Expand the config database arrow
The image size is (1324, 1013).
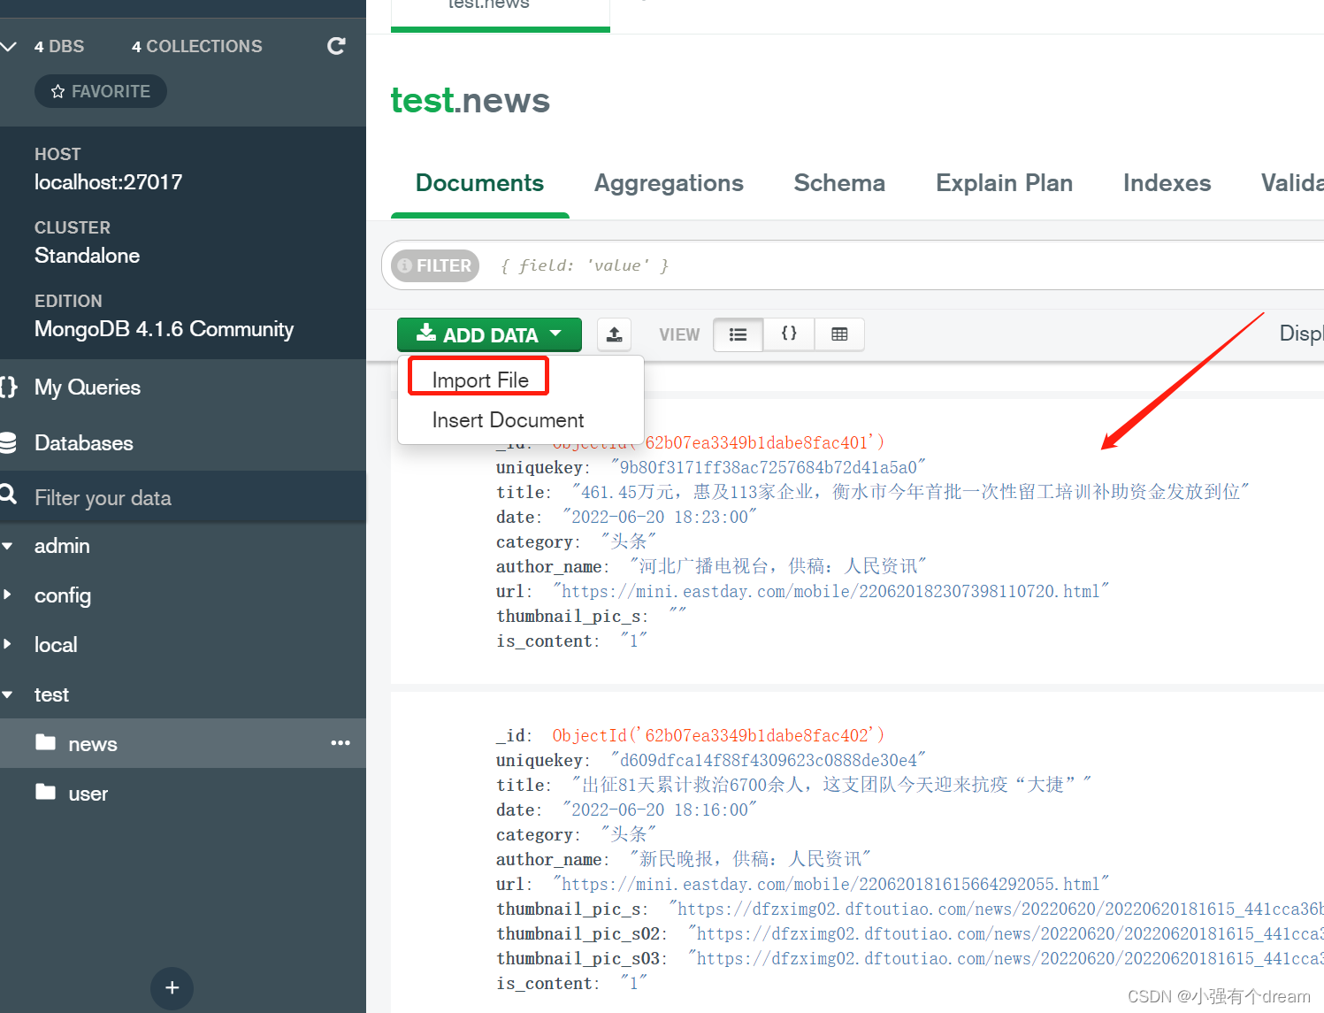pyautogui.click(x=7, y=595)
